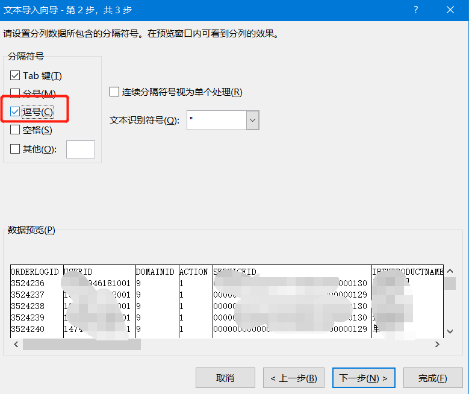Close the text import wizard dialog

(450, 10)
